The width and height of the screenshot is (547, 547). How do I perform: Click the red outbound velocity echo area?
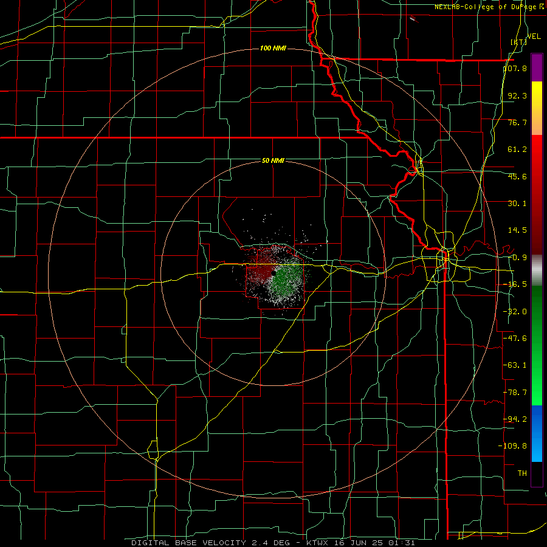[260, 269]
